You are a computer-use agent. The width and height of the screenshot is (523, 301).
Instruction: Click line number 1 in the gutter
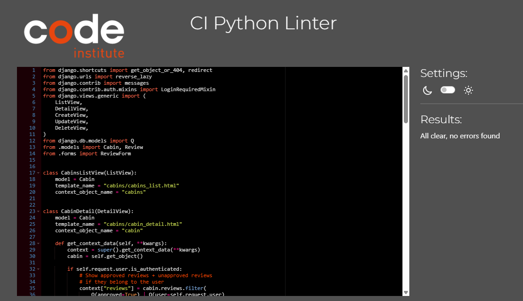point(33,71)
